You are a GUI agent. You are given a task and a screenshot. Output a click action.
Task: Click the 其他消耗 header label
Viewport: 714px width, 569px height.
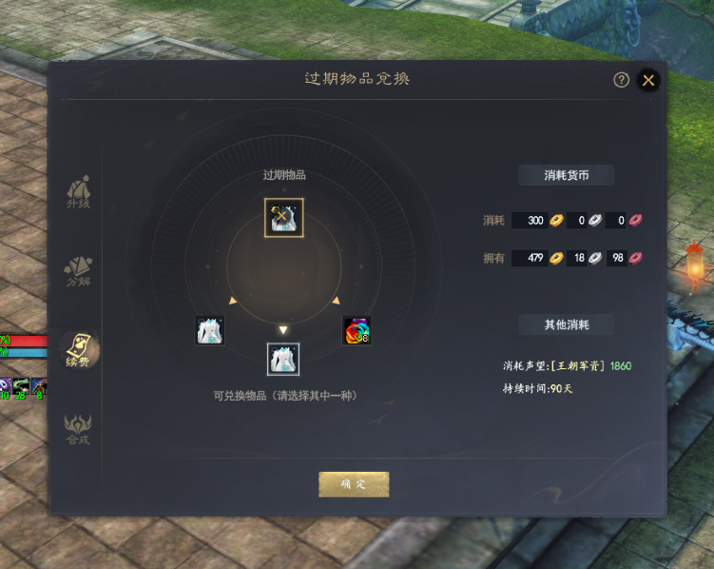point(567,324)
